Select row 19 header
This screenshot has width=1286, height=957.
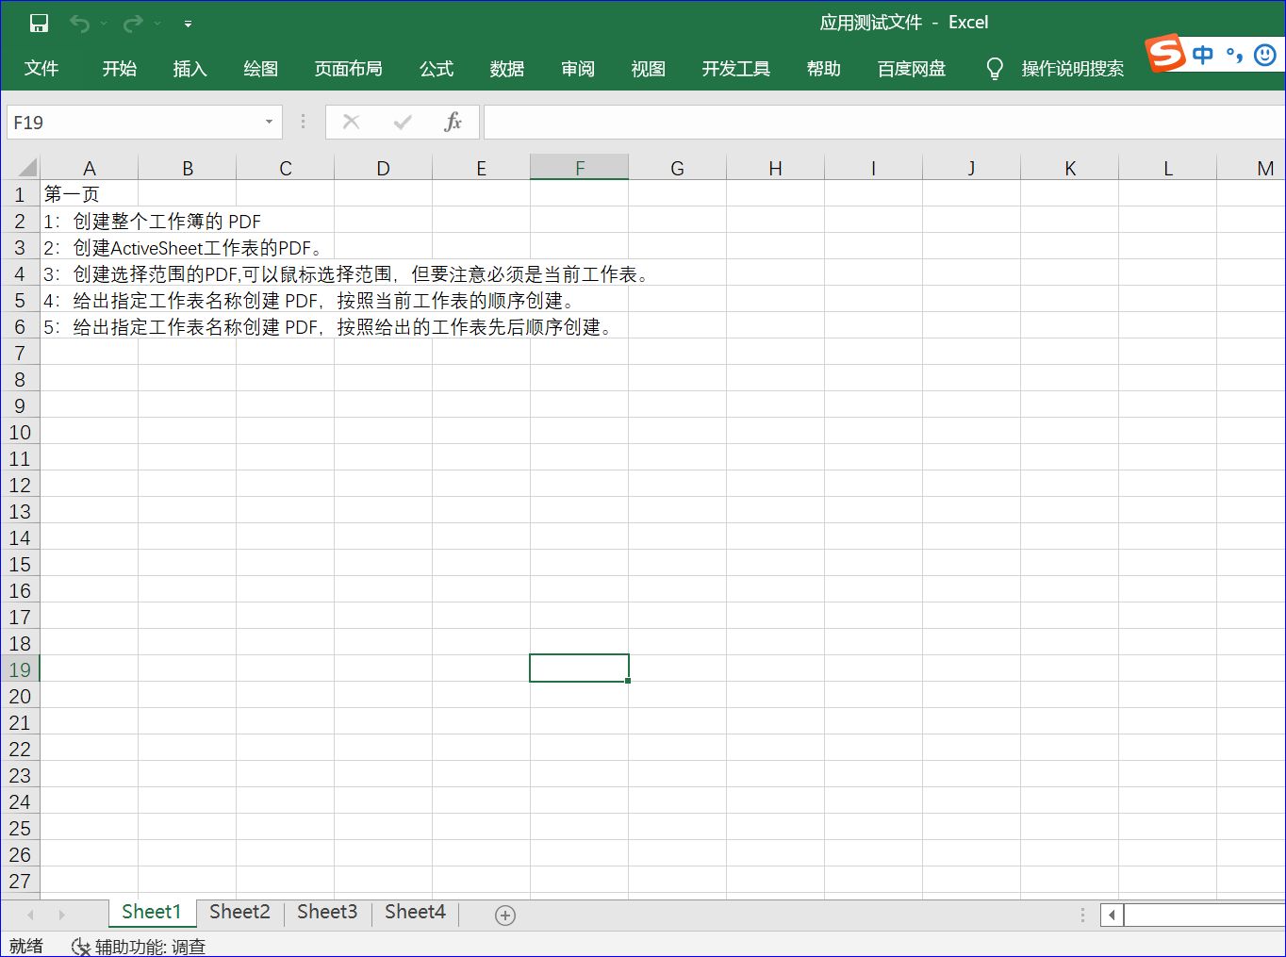coord(20,670)
